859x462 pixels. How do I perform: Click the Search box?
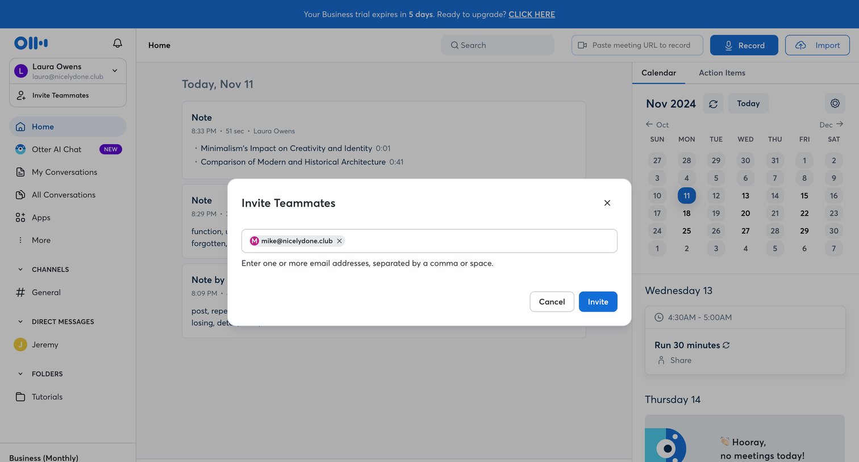coord(498,45)
